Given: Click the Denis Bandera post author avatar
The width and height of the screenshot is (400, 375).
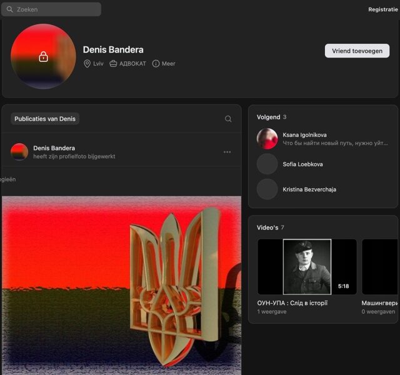Looking at the screenshot, I should [x=19, y=152].
